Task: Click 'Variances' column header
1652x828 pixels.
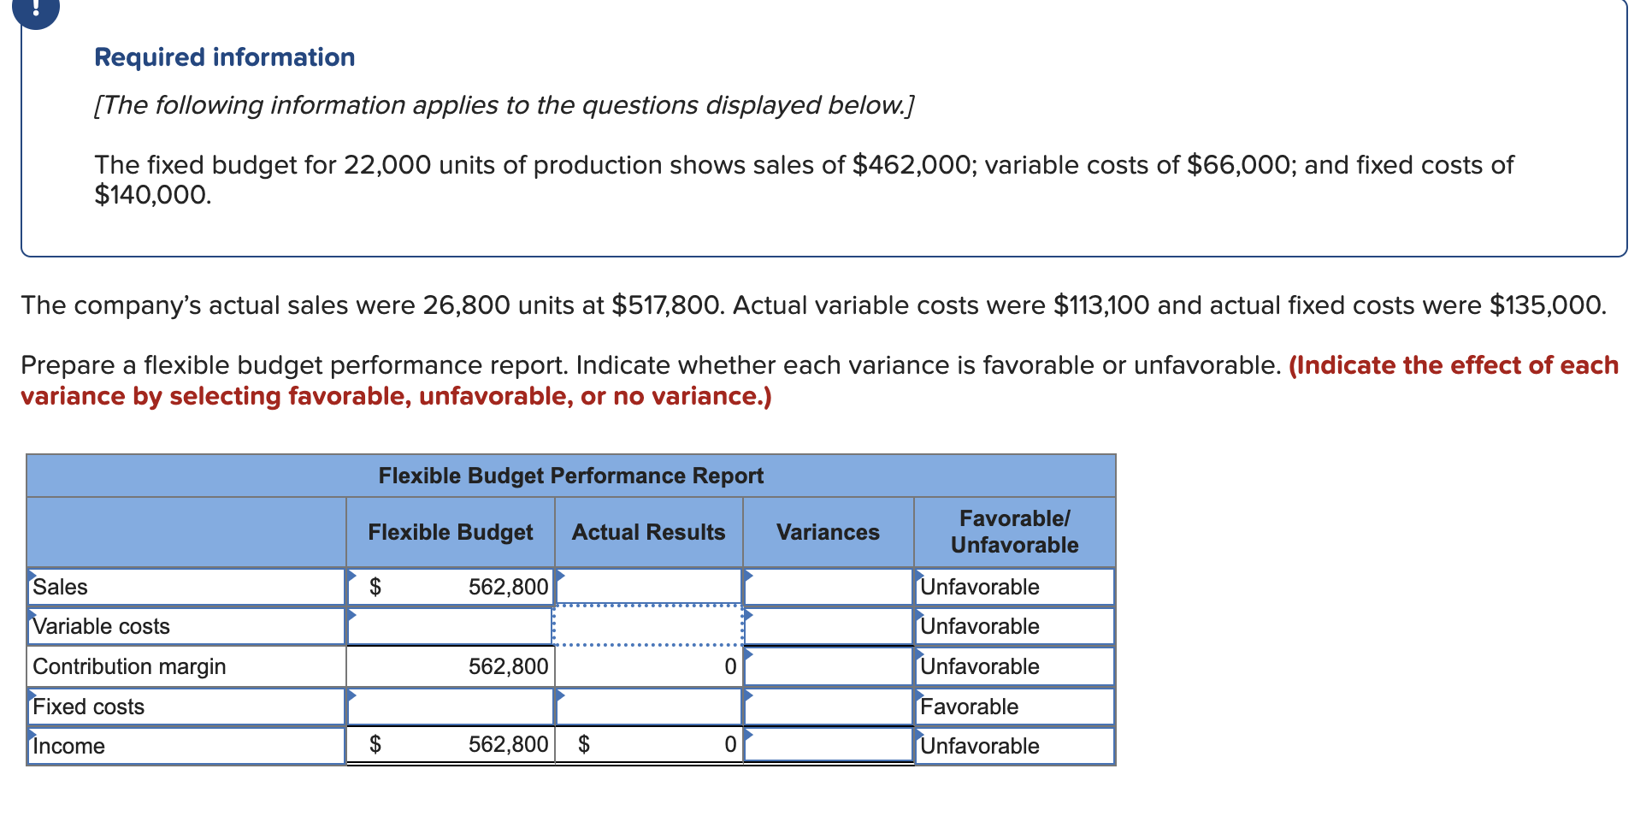Action: 828,532
